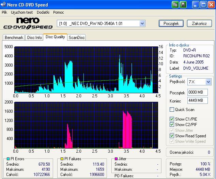
Task: Click the Ocena jakości score 0
Action: pos(209,152)
